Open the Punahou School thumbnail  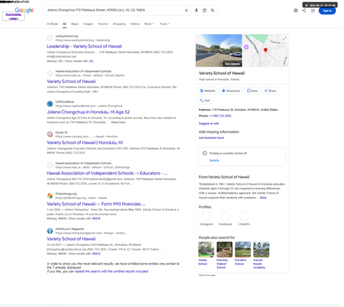pyautogui.click(x=243, y=249)
